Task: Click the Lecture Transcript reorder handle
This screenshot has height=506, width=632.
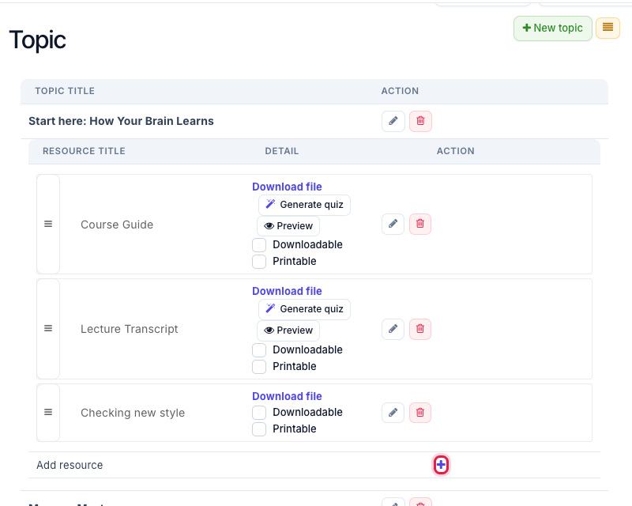Action: [48, 328]
